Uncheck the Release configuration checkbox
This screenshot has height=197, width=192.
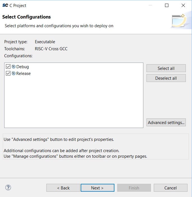tap(8, 74)
